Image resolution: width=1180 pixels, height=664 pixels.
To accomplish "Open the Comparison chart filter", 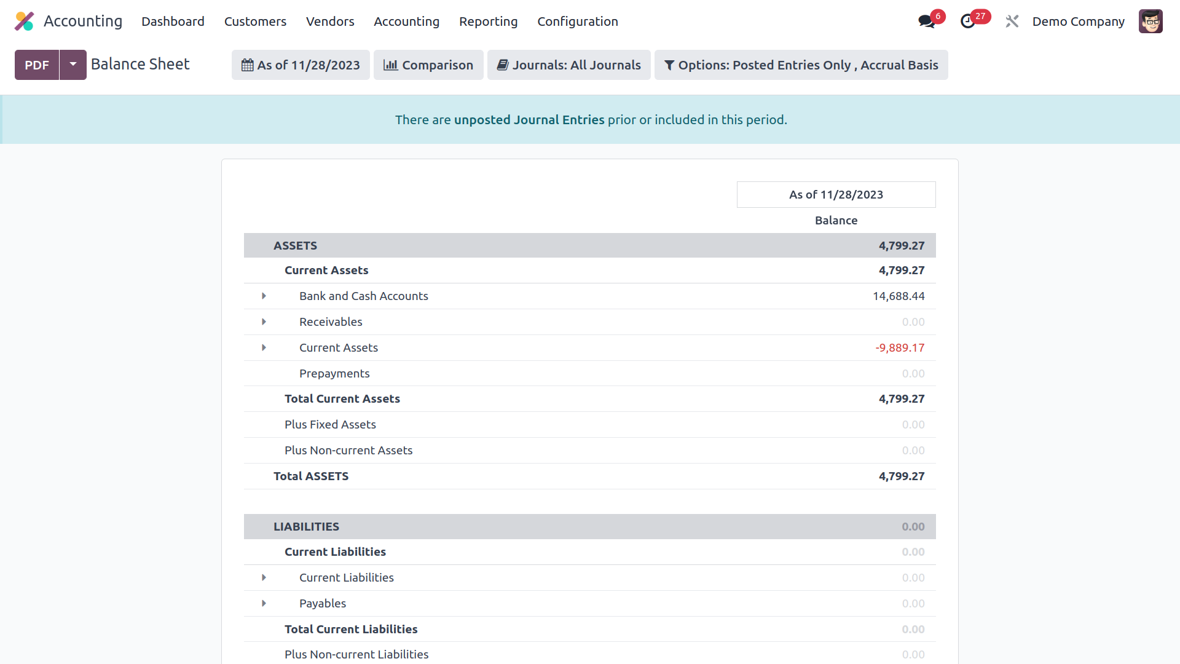I will 428,65.
